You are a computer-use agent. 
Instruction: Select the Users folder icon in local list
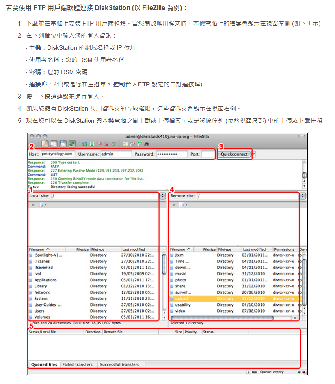tap(30, 311)
